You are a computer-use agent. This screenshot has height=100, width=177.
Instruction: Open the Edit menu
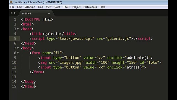point(19,7)
